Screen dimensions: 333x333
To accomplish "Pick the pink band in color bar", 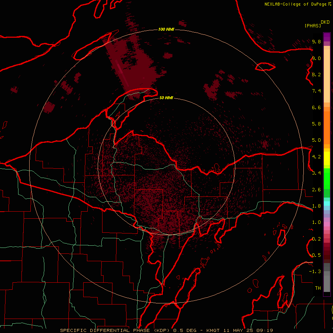I will [327, 224].
